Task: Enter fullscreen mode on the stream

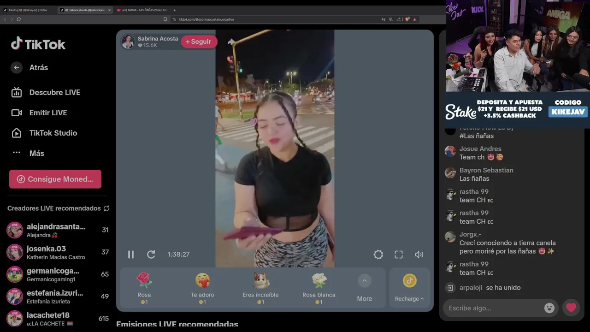Action: tap(399, 255)
